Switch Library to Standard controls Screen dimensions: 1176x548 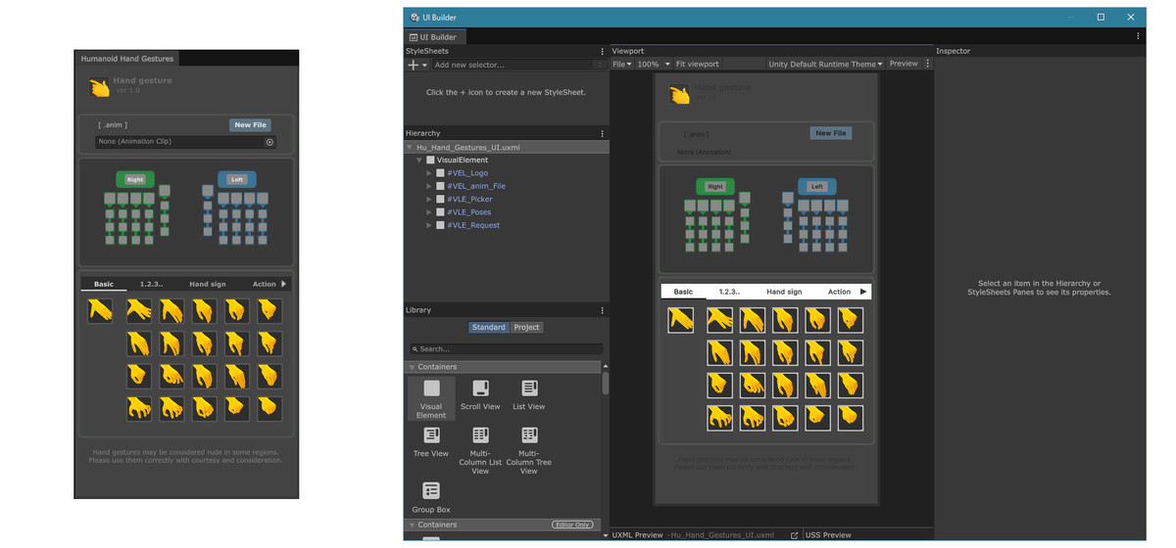click(x=488, y=327)
